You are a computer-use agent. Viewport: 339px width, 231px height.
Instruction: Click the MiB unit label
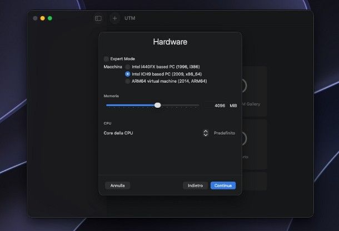pos(233,106)
